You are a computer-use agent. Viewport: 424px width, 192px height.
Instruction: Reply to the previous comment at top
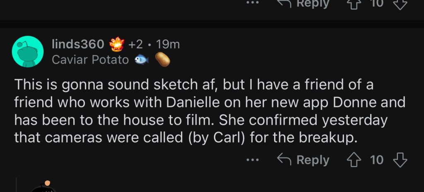pyautogui.click(x=304, y=4)
